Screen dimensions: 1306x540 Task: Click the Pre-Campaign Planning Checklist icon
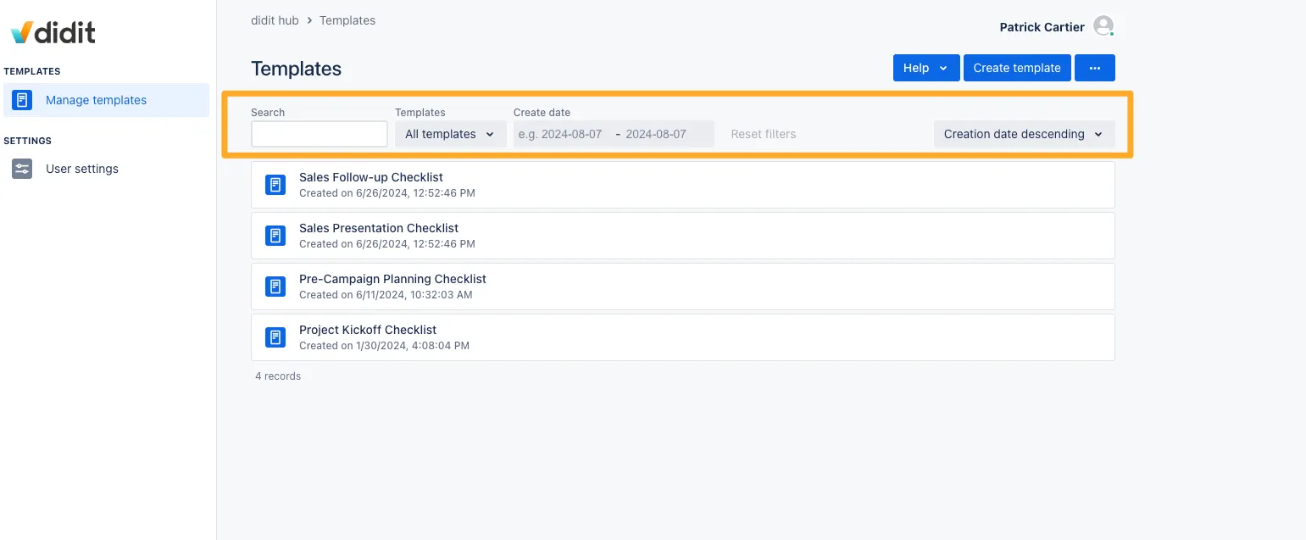click(x=275, y=287)
